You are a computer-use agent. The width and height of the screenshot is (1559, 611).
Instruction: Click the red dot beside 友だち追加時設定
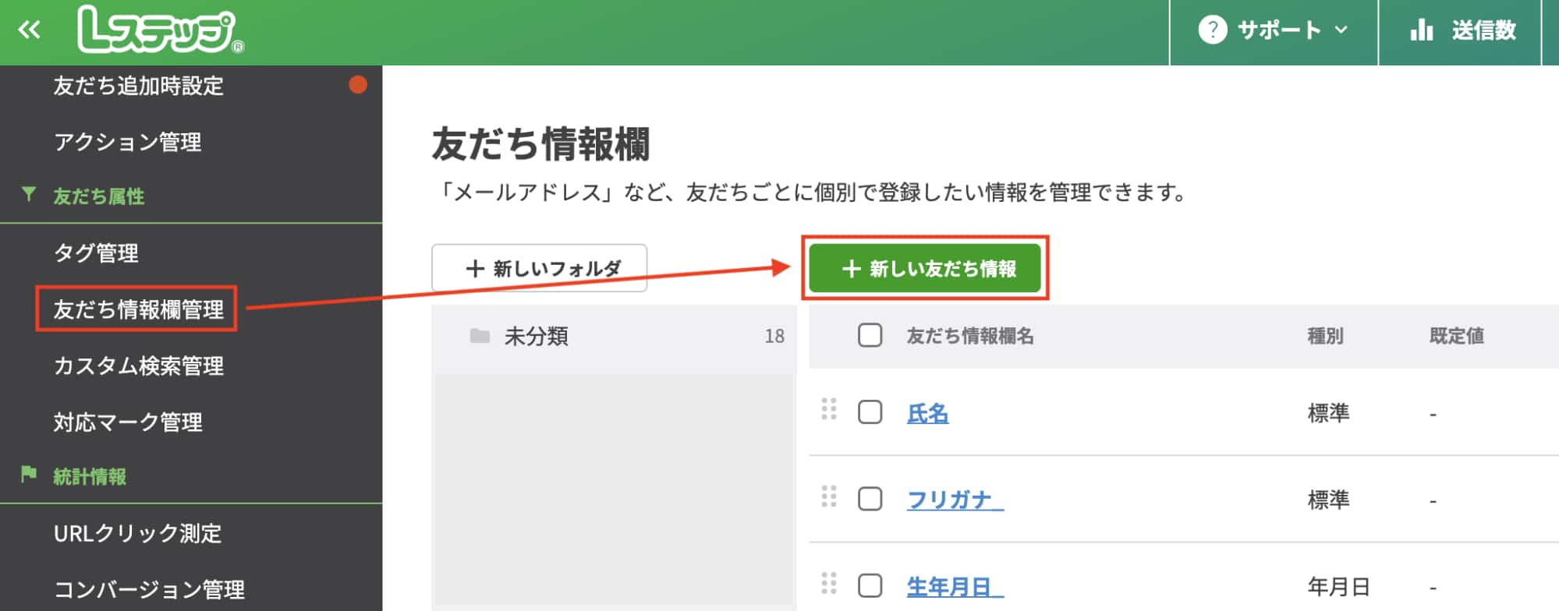point(358,85)
